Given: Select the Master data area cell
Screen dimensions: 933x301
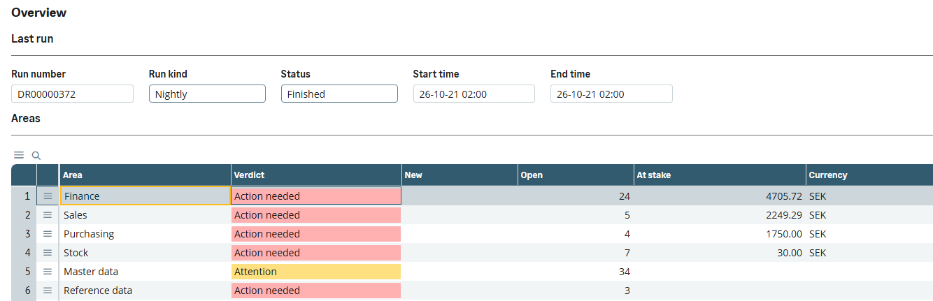Looking at the screenshot, I should pyautogui.click(x=145, y=272).
